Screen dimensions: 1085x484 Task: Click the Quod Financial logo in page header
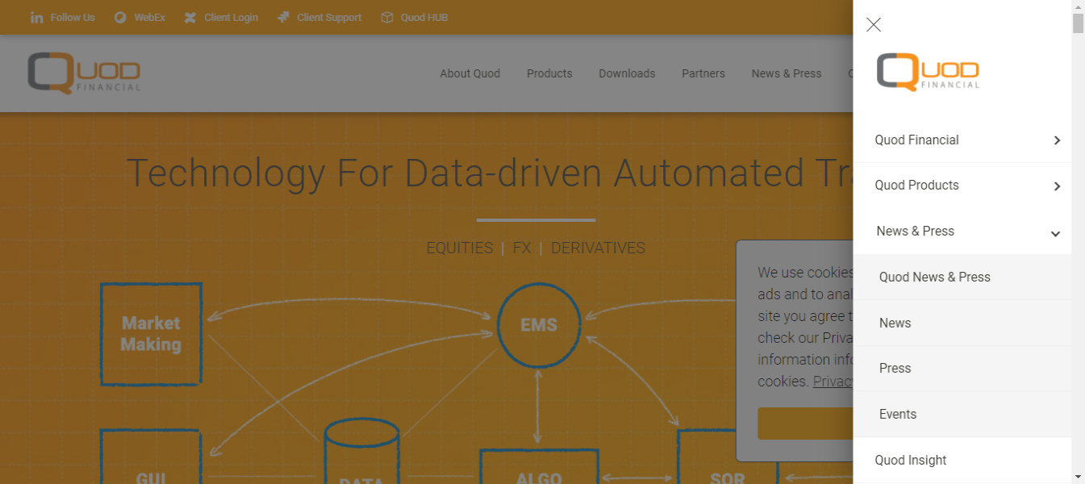[x=84, y=73]
